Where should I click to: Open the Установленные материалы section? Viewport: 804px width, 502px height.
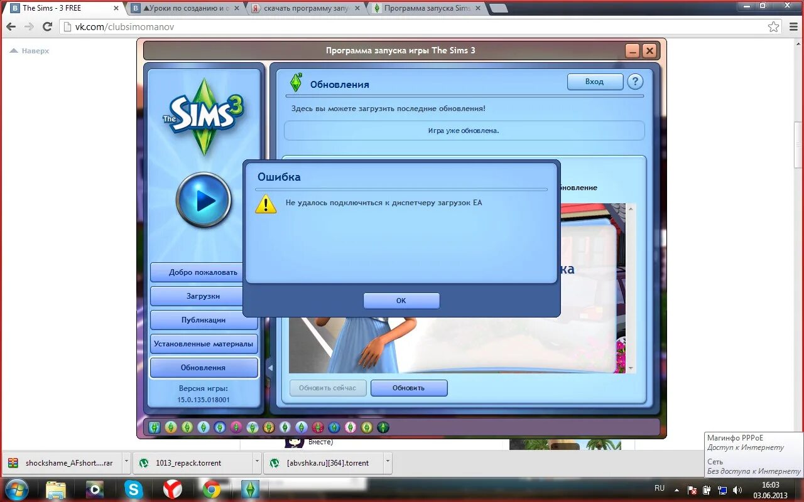point(204,344)
